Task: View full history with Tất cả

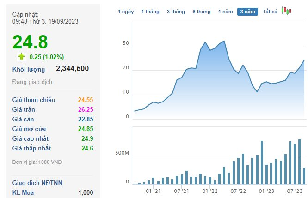Action: pos(270,12)
